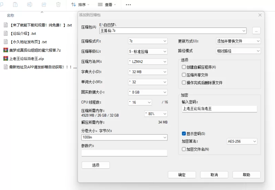Select file 【来了就能下载和观看！纯免费！】.txt
Screen dimensions: 275x190
pos(38,25)
